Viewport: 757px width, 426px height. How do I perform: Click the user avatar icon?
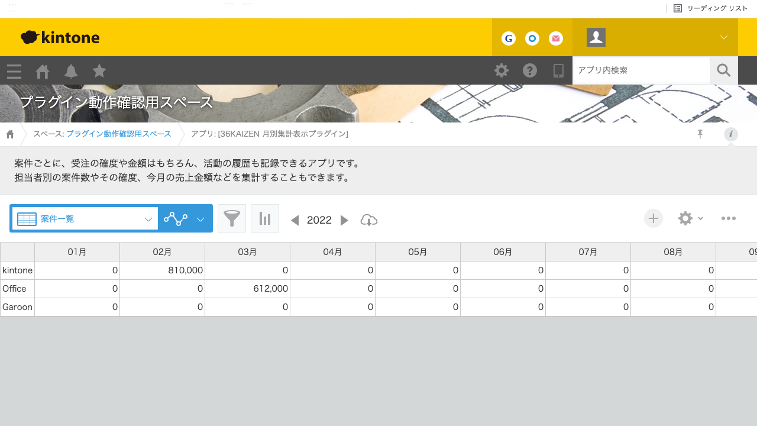[596, 37]
